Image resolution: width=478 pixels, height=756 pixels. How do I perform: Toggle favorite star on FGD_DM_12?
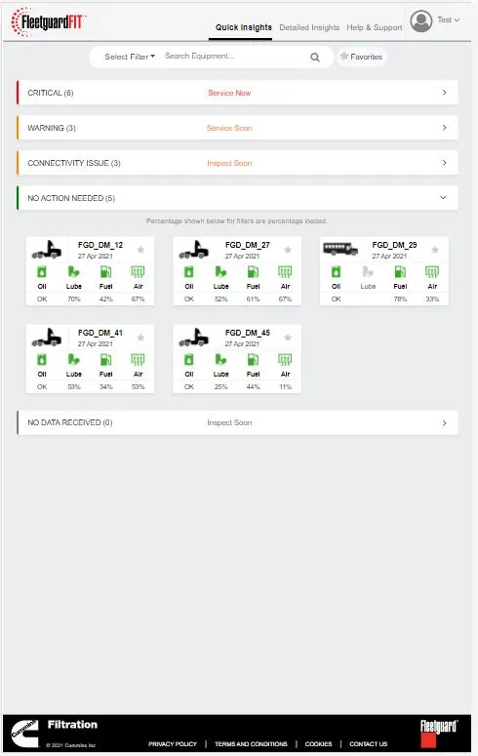tap(140, 250)
